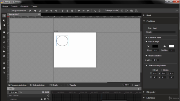Screen dimensions: 180x101
Task: Open the Önizle browser dropdown arrow
Action: point(61,85)
